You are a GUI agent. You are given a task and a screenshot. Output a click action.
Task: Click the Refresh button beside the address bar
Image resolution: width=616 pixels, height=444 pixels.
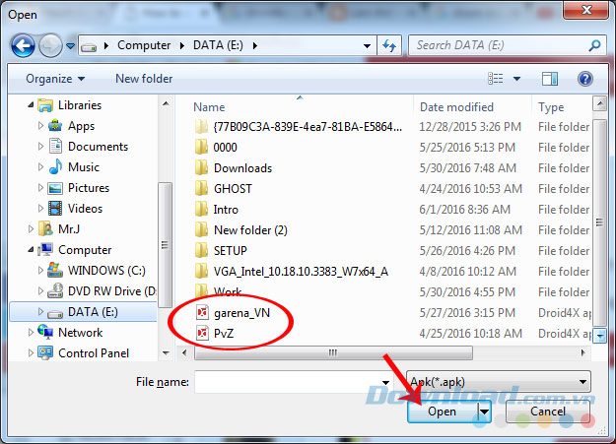tap(389, 46)
